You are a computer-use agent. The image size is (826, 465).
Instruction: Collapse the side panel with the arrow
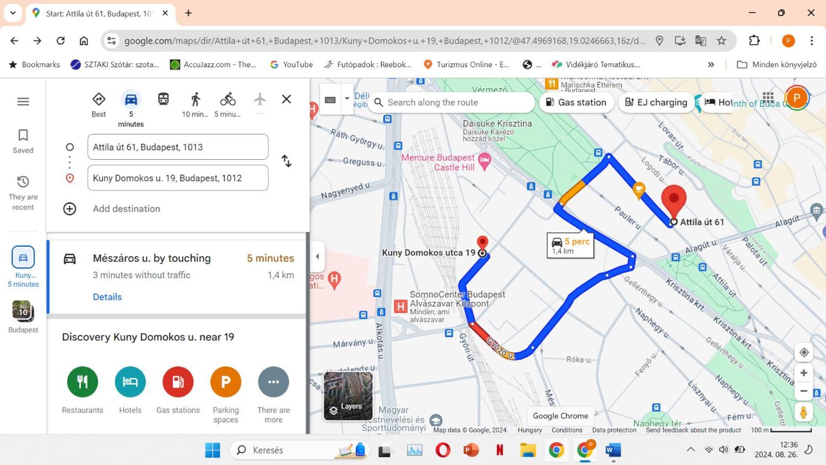pyautogui.click(x=318, y=257)
